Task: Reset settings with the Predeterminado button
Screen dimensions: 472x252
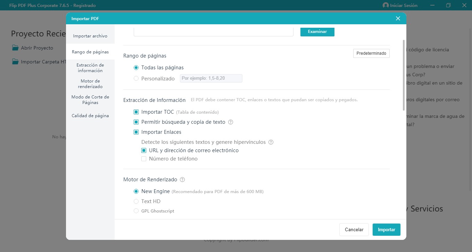Action: tap(371, 53)
